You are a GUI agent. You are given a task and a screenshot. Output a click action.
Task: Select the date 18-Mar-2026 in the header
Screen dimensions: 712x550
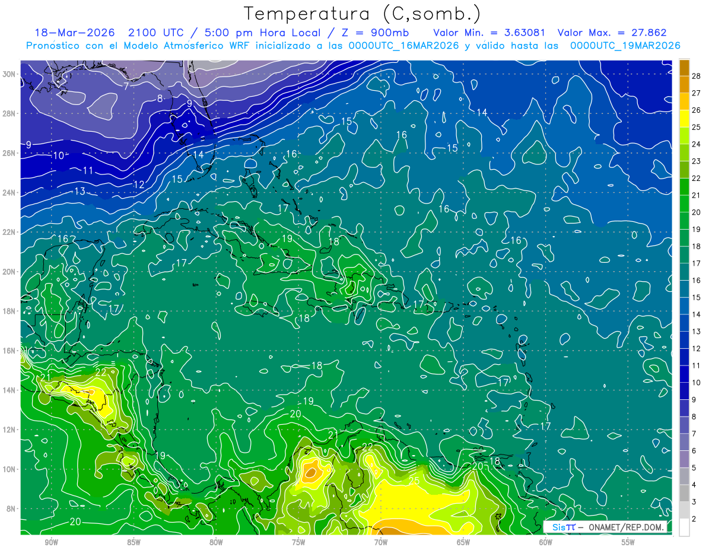tap(75, 33)
